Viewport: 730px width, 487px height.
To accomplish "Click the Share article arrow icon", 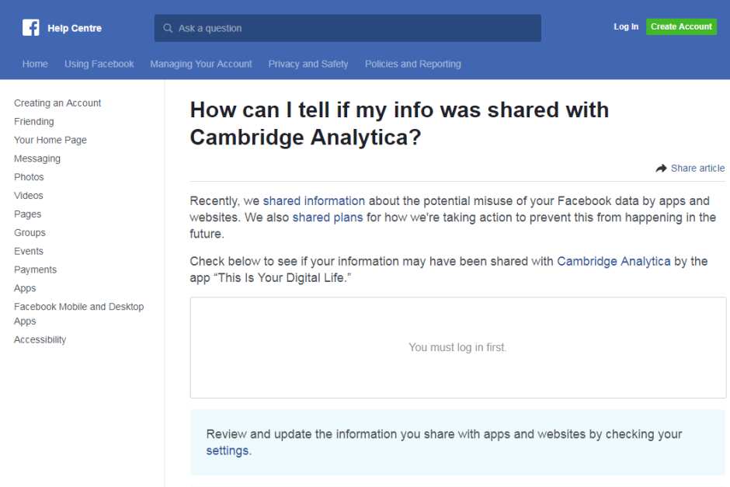I will [x=660, y=168].
